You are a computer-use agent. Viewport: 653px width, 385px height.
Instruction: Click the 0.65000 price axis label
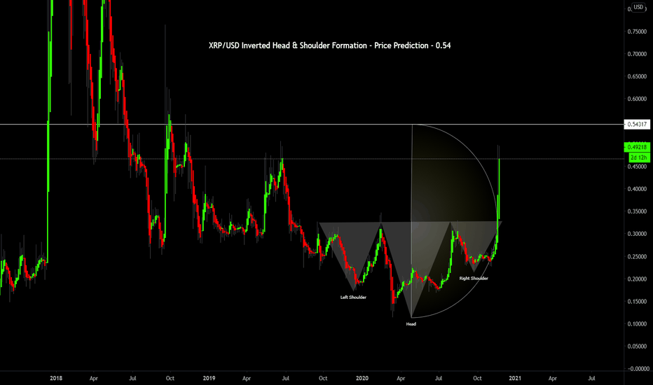point(637,76)
